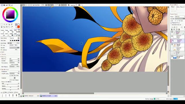Show the color wheel panel icon
The height and width of the screenshot is (104, 185).
coord(2,5)
